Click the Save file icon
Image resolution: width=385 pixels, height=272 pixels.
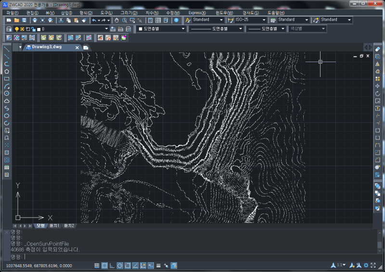[24, 20]
